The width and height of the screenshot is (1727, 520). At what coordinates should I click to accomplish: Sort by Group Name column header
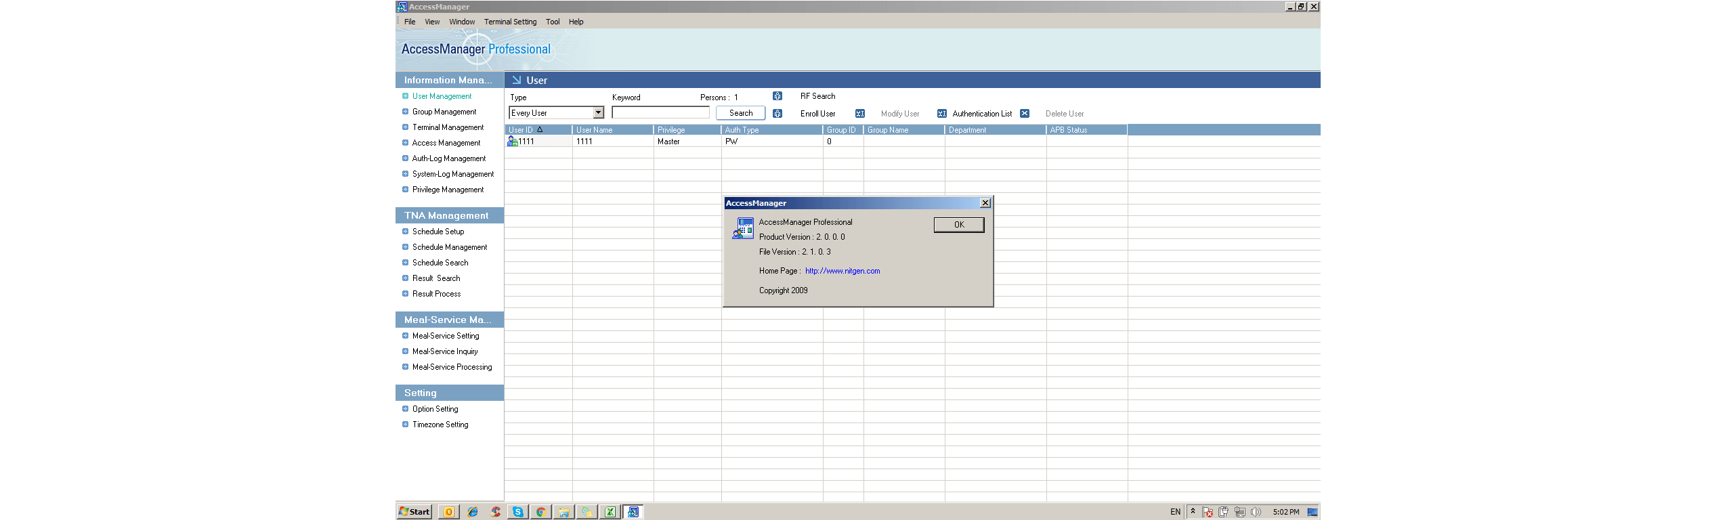[x=904, y=130]
